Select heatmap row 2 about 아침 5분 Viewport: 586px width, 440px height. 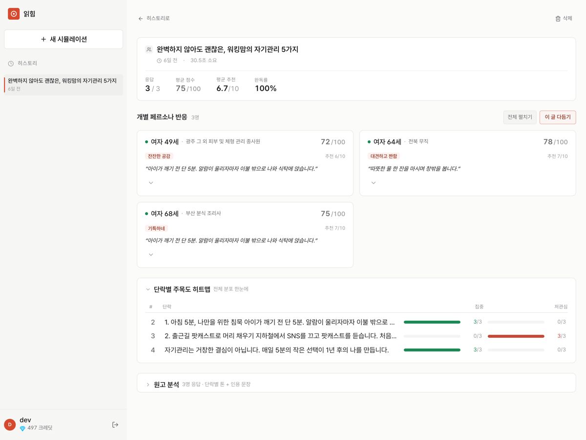[356, 322]
